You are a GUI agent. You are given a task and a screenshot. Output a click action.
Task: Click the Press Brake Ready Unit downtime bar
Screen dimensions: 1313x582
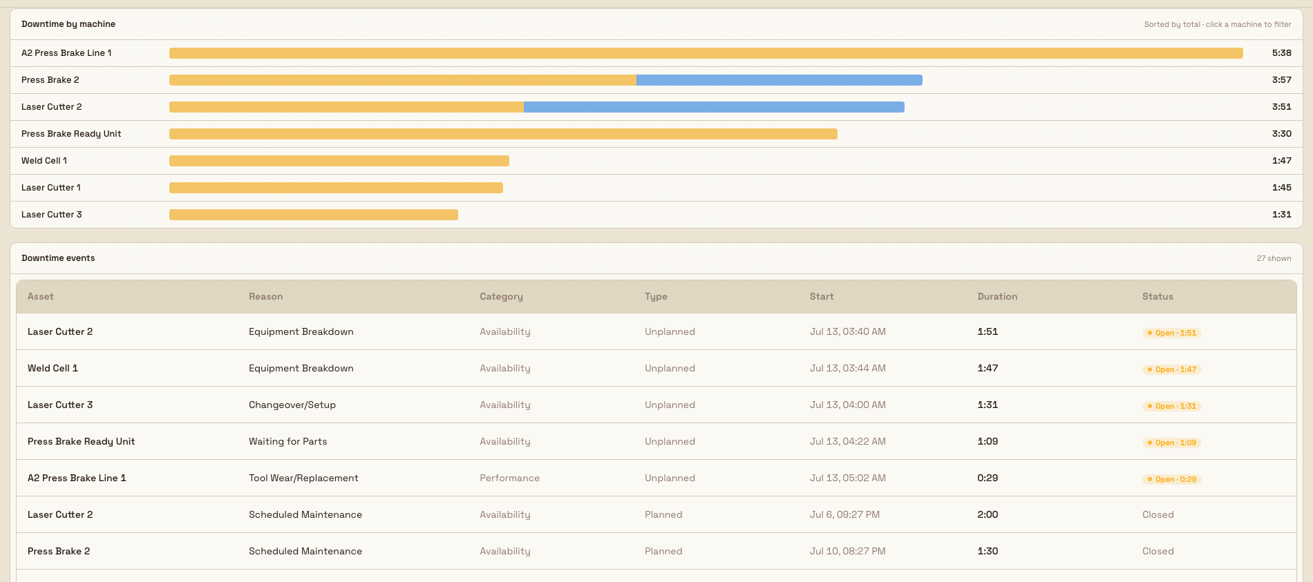click(503, 134)
